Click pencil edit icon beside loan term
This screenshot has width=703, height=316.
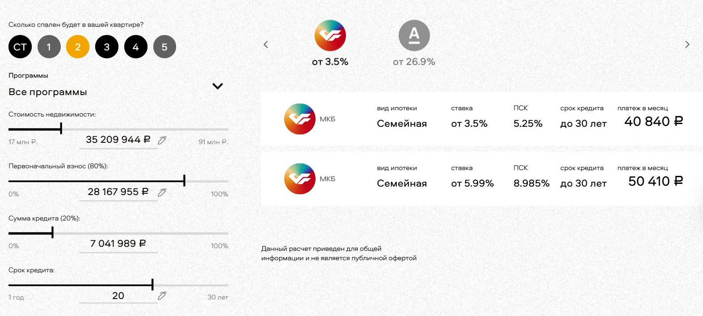click(x=162, y=295)
